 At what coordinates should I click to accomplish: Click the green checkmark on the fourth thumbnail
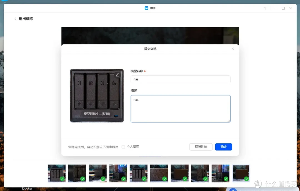point(124,178)
